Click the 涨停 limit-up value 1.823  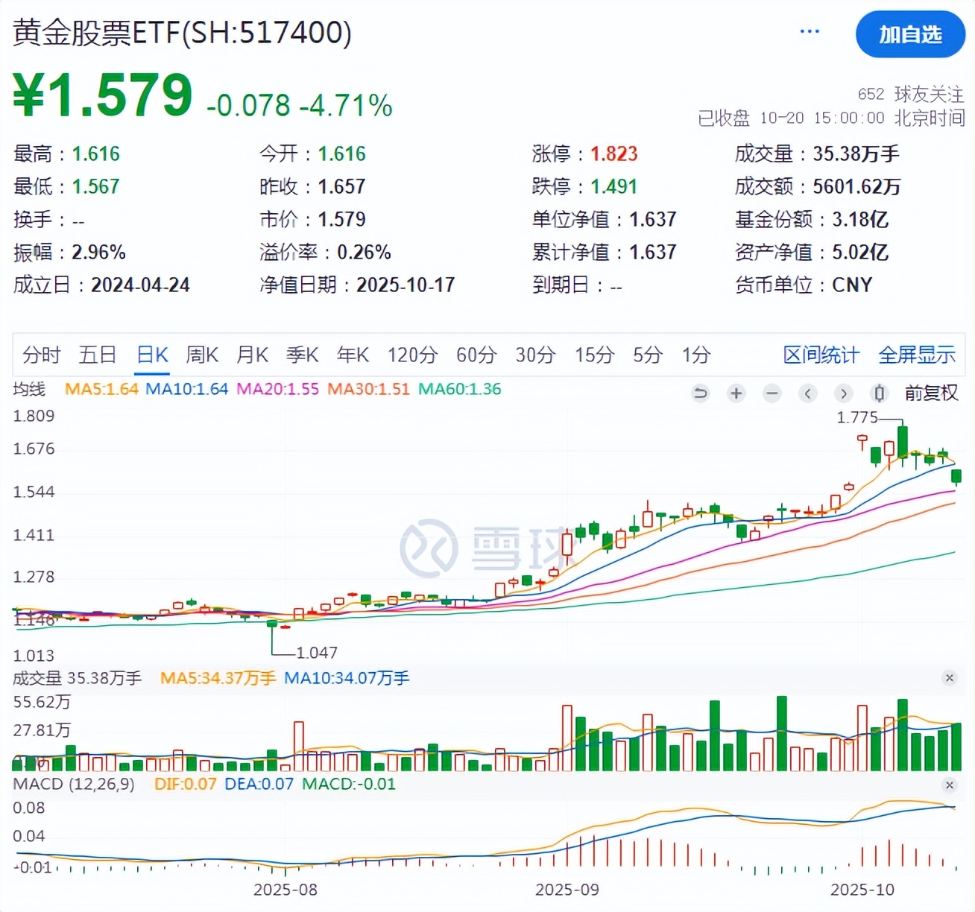[614, 153]
